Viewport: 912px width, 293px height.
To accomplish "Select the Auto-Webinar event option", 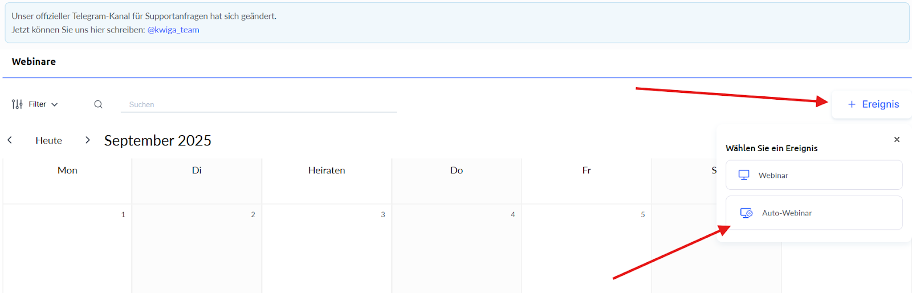I will 813,213.
